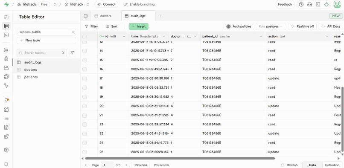
Task: Switch to the audit_logs tab
Action: [x=138, y=16]
